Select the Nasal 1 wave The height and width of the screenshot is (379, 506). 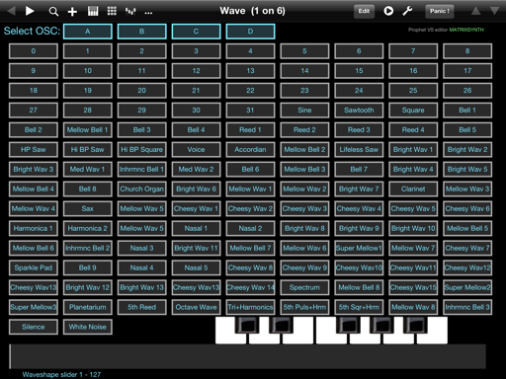tap(196, 229)
